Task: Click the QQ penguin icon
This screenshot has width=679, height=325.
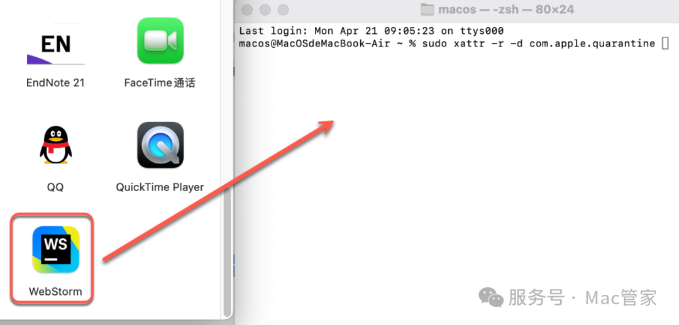Action: 56,145
